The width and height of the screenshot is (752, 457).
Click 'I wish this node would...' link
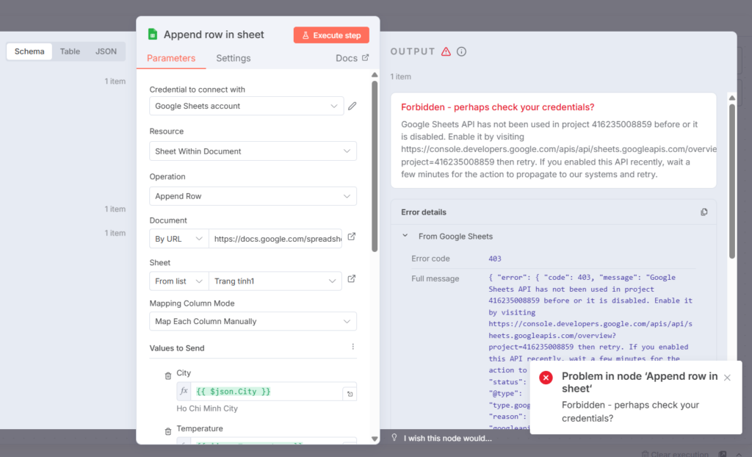pos(448,439)
